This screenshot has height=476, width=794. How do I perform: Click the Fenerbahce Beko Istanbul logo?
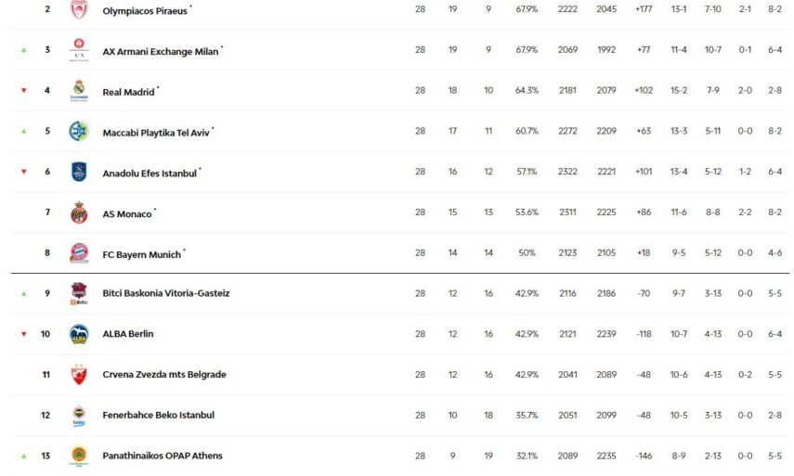79,416
